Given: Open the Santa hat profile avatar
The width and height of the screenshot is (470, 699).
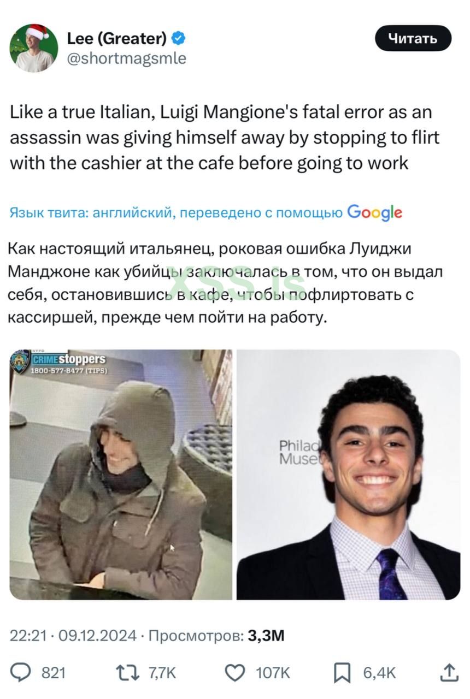Looking at the screenshot, I should (34, 48).
